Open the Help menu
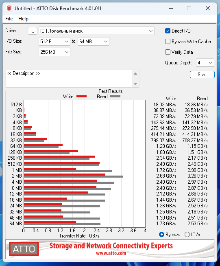Screen dimensions: 220x266 23,19
